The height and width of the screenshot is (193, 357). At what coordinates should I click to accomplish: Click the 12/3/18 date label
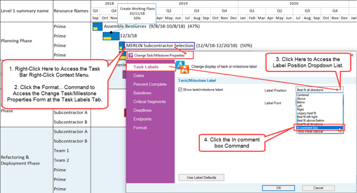click(129, 36)
